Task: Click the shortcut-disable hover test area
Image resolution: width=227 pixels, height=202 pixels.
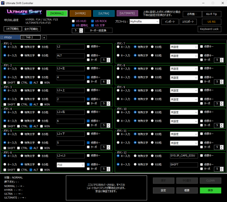Action: click(x=106, y=188)
